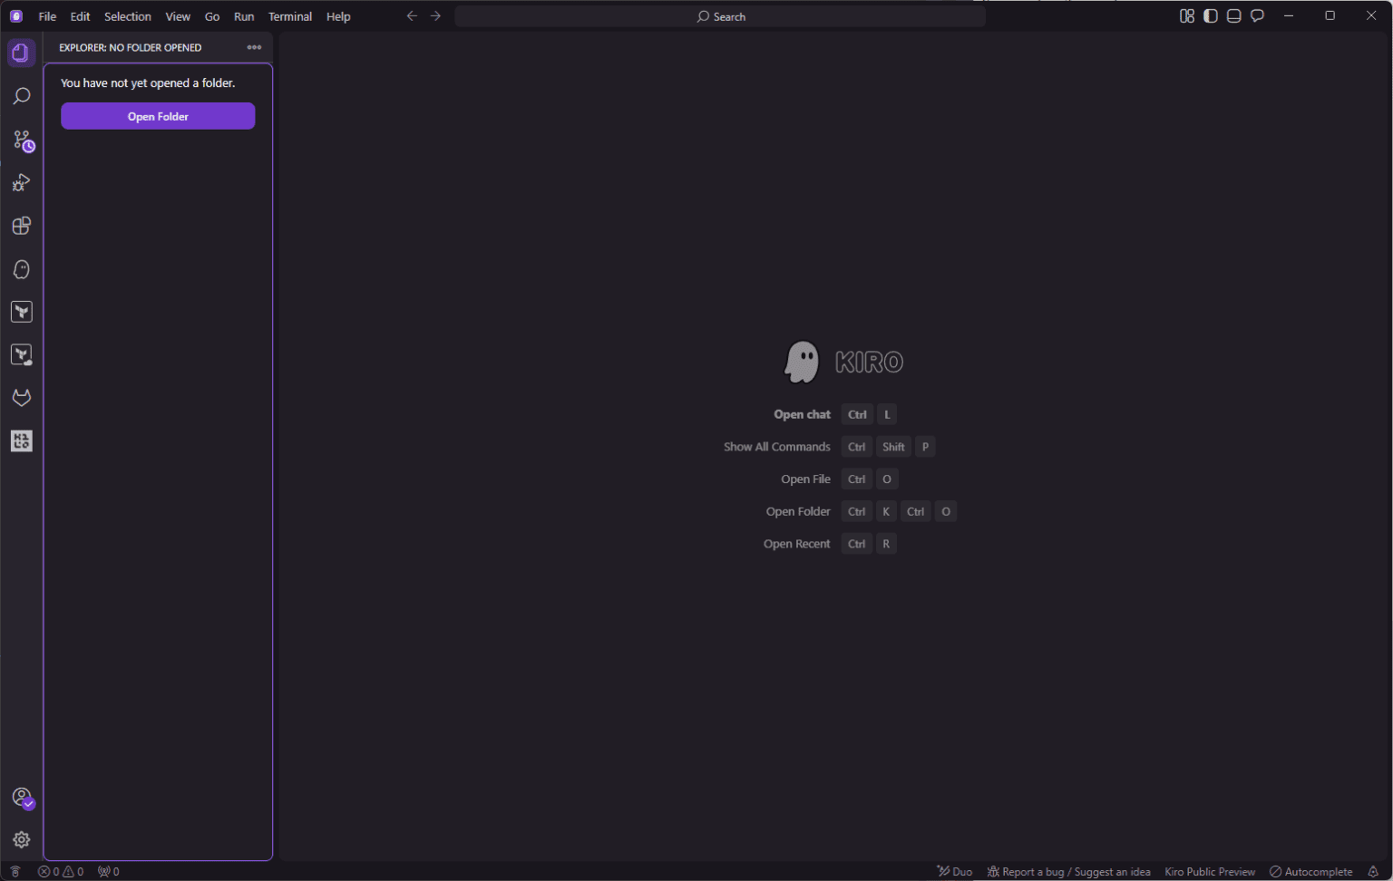1393x881 pixels.
Task: Click the GitLab Duo icon in status bar
Action: 954,871
